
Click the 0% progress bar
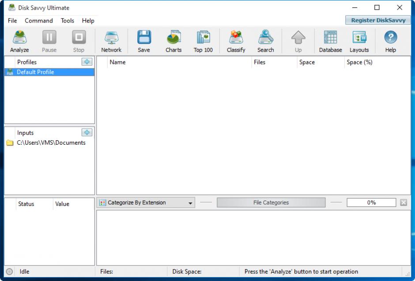[371, 203]
